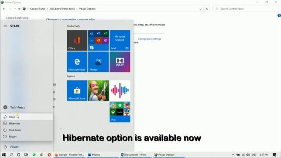This screenshot has width=281, height=158.
Task: Open Control Panel help icon
Action: pos(279,16)
